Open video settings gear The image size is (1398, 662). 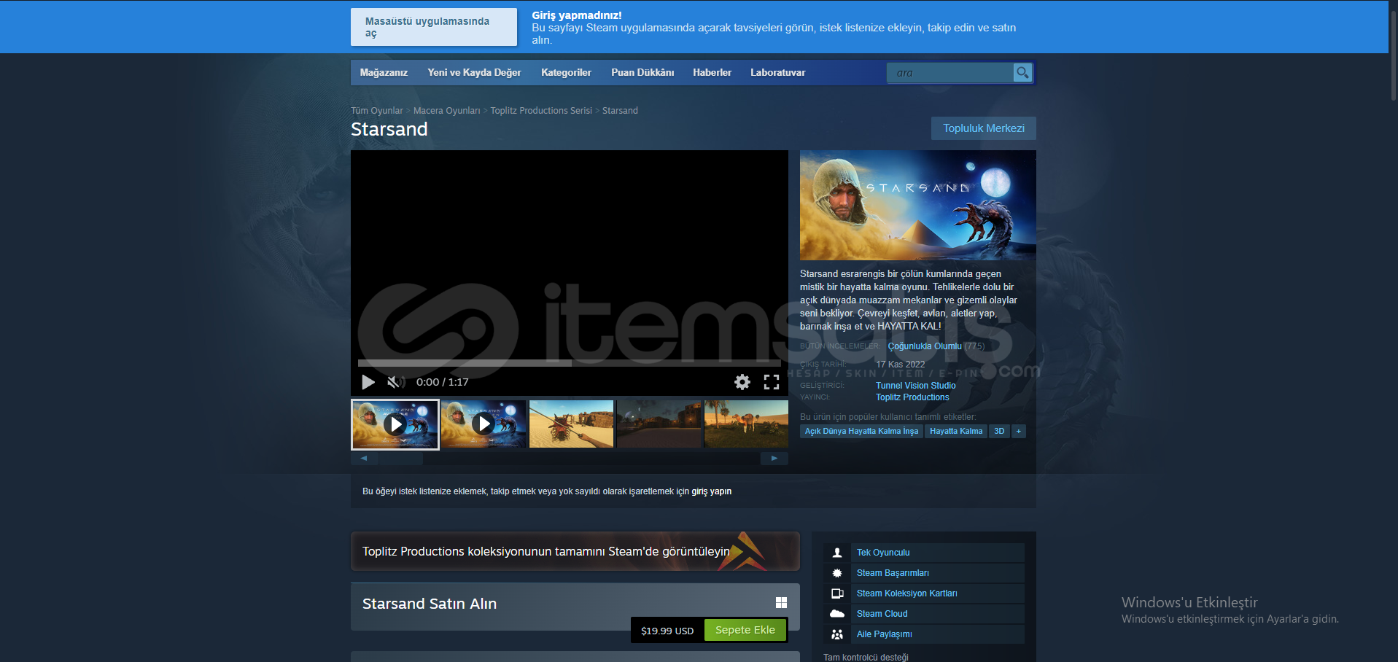click(x=742, y=382)
